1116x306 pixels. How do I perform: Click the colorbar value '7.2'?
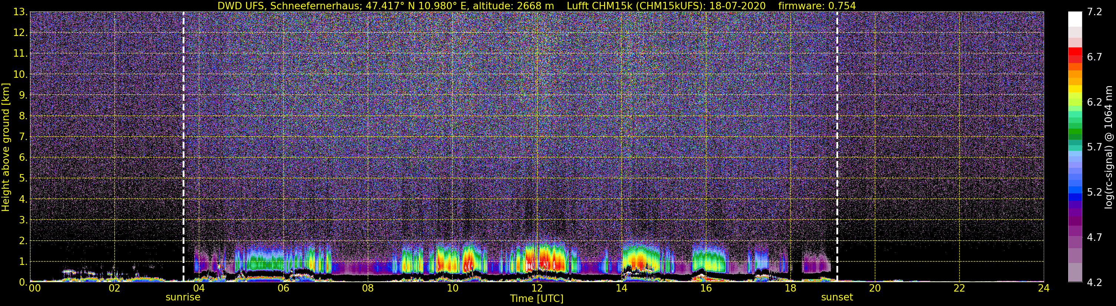click(x=1095, y=12)
